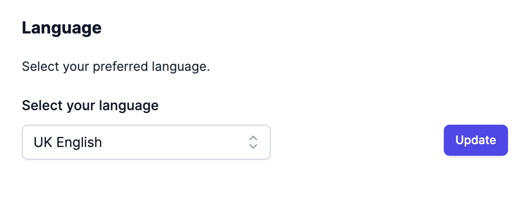Image resolution: width=525 pixels, height=197 pixels.
Task: Click the "Language" section heading
Action: coord(62,28)
